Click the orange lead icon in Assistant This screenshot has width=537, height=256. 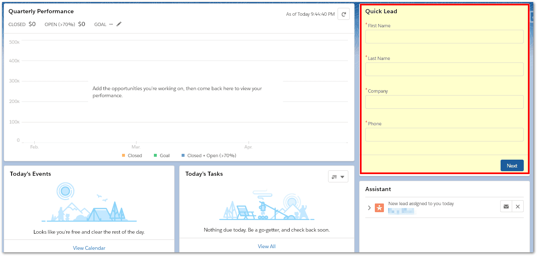[379, 208]
